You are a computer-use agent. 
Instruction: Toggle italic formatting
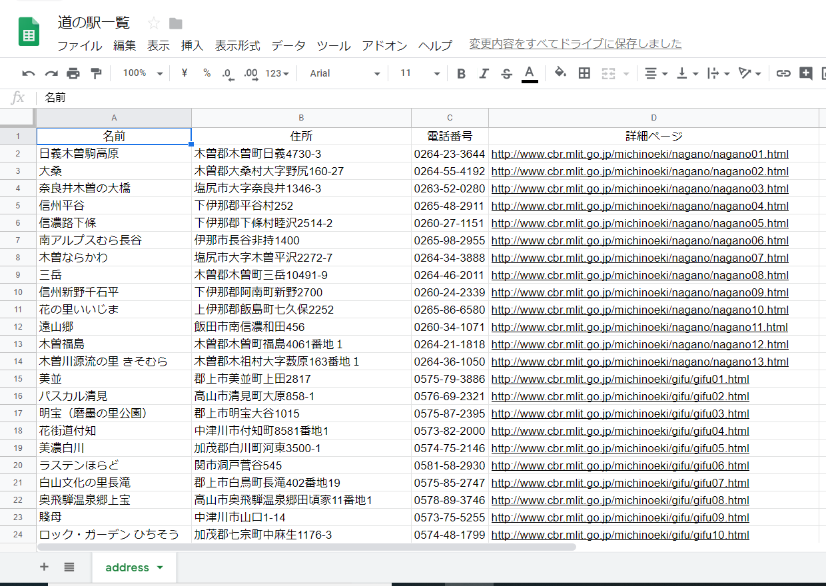484,73
